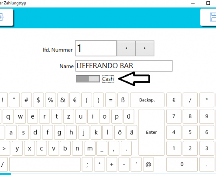The width and height of the screenshot is (216, 175).
Task: Tap the @ key
Action: pyautogui.click(x=148, y=164)
